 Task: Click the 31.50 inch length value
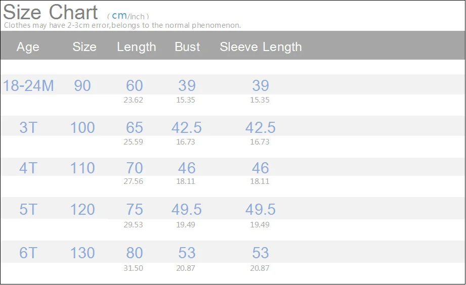(134, 268)
